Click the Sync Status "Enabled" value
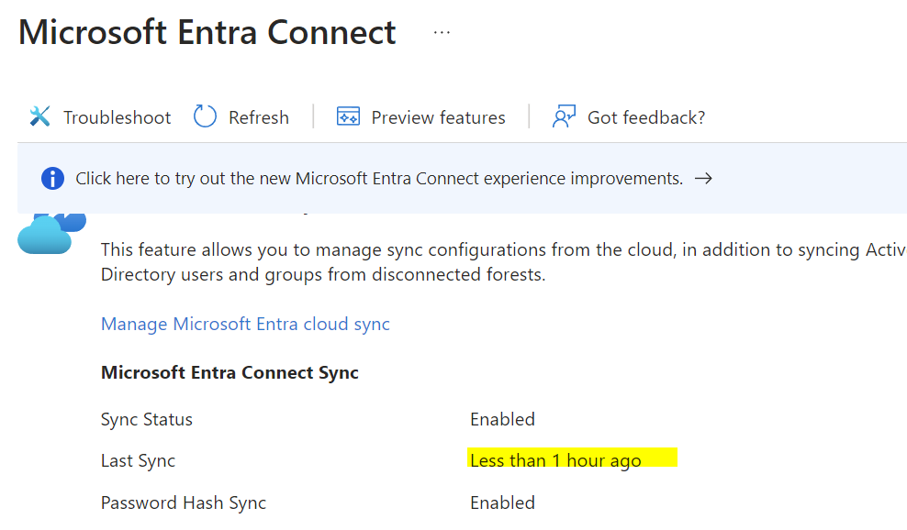Viewport: 907px width, 530px height. [x=502, y=419]
